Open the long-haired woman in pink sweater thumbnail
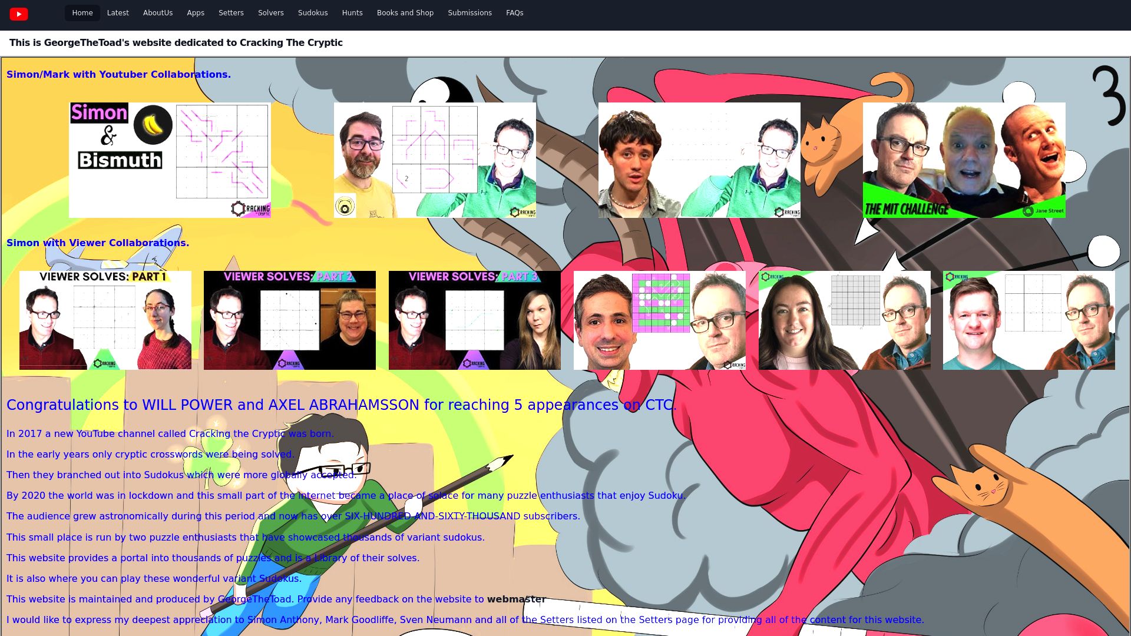1131x636 pixels. tap(845, 320)
